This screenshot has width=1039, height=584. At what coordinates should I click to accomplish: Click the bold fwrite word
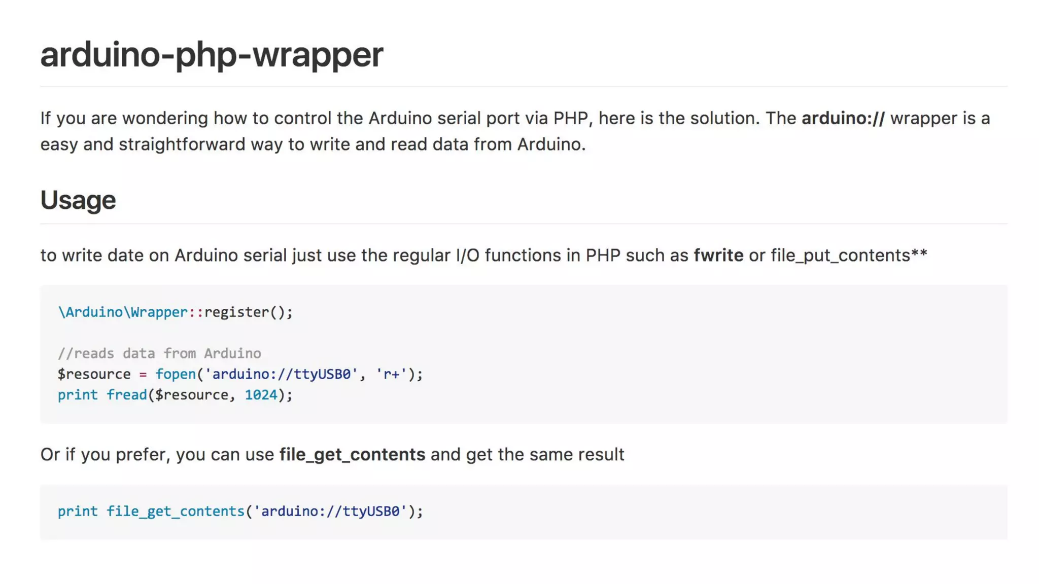click(x=718, y=255)
